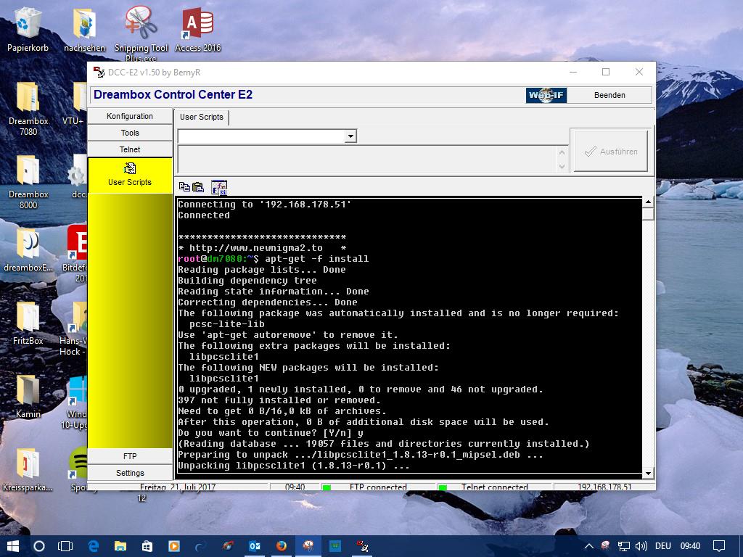Launch Firefox from the taskbar
Screen dimensions: 743x557
(x=281, y=546)
